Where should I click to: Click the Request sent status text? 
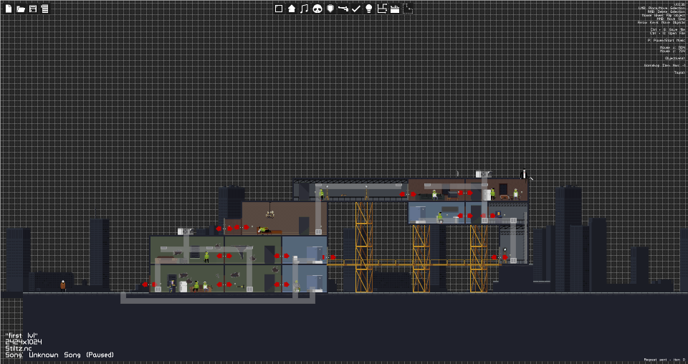pos(664,360)
